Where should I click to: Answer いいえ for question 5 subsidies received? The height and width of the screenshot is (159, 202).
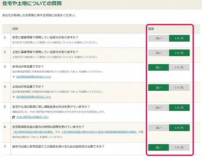click(179, 108)
